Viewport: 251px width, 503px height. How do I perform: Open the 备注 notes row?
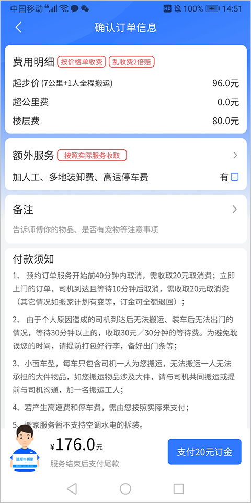pyautogui.click(x=125, y=219)
